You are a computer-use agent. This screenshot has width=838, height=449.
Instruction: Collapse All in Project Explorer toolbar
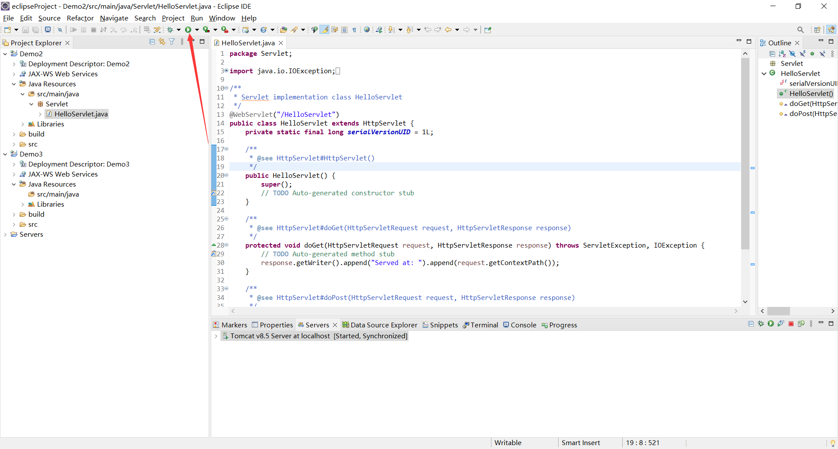pos(152,42)
